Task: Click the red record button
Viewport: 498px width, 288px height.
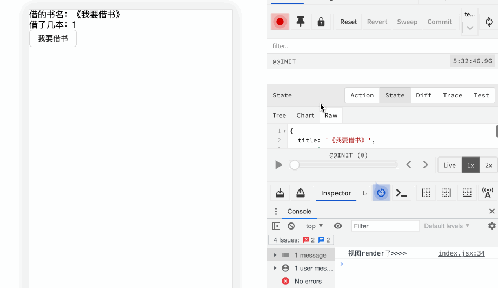Action: tap(280, 22)
